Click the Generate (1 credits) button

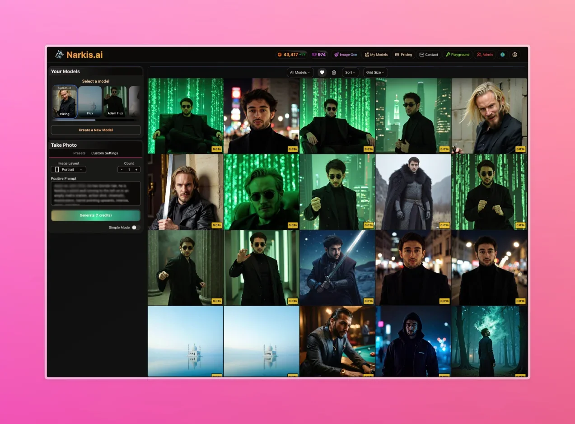(96, 215)
